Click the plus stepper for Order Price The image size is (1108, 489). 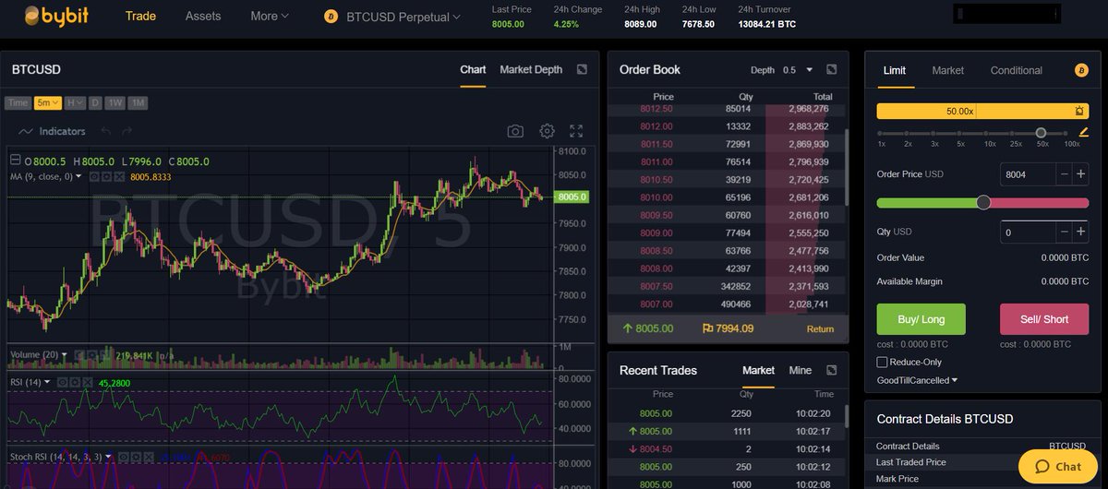pyautogui.click(x=1081, y=174)
